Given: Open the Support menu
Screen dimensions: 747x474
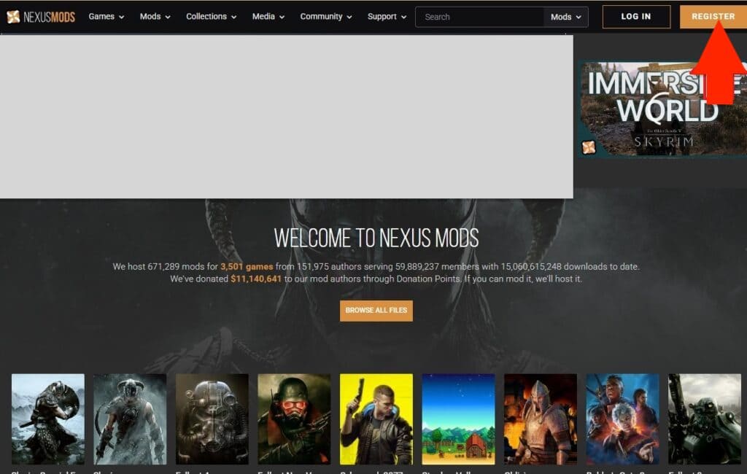Looking at the screenshot, I should tap(387, 17).
